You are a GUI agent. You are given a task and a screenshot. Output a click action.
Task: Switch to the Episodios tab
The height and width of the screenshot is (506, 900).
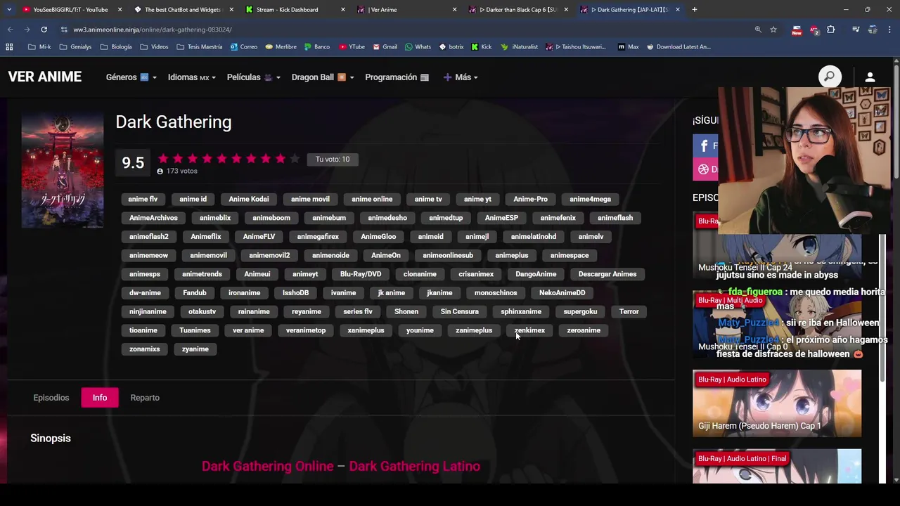51,398
